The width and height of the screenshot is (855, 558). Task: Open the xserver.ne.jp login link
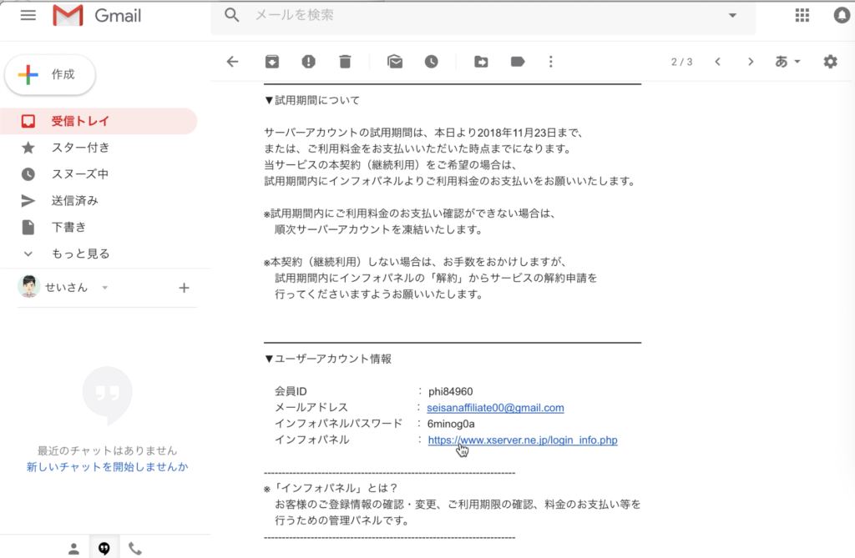click(522, 440)
